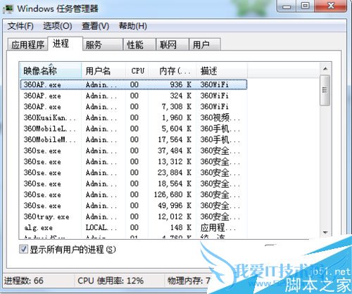Toggle 显示所有用户的进程 checkbox
This screenshot has width=352, height=294.
[x=23, y=249]
